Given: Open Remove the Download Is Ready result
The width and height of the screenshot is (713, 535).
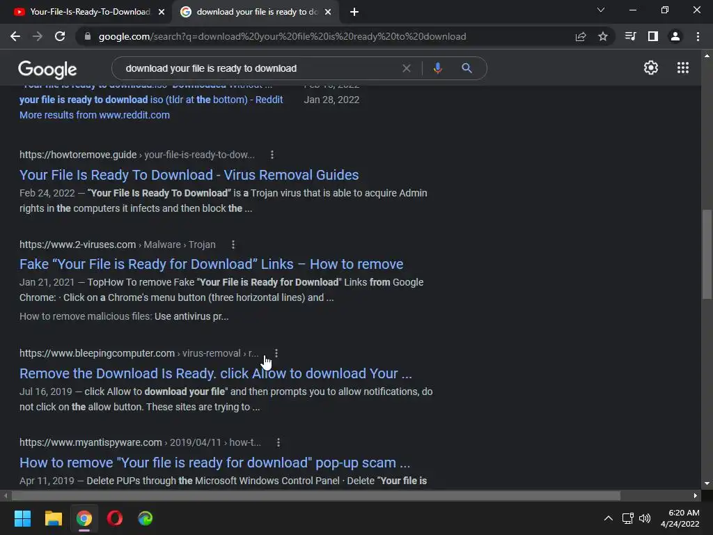Looking at the screenshot, I should point(216,373).
